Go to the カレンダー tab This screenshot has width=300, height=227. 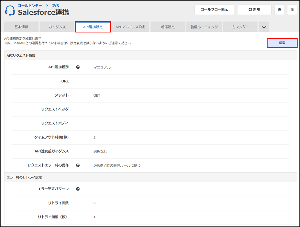pos(240,27)
